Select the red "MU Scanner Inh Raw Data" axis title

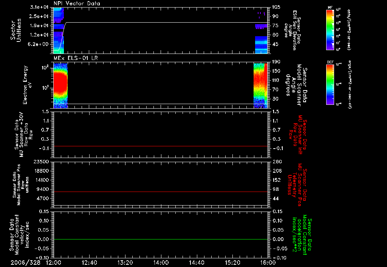(297, 135)
